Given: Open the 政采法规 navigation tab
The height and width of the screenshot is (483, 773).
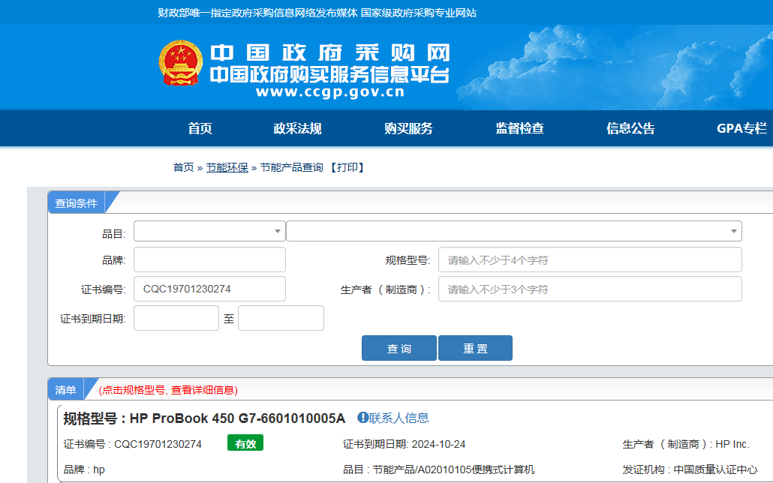Looking at the screenshot, I should pos(297,128).
